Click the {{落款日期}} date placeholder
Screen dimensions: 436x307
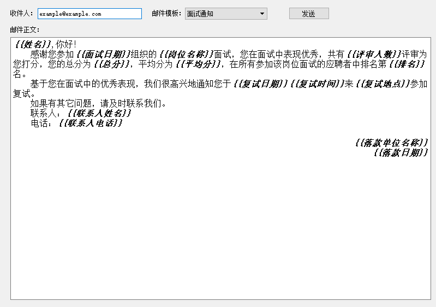point(401,152)
